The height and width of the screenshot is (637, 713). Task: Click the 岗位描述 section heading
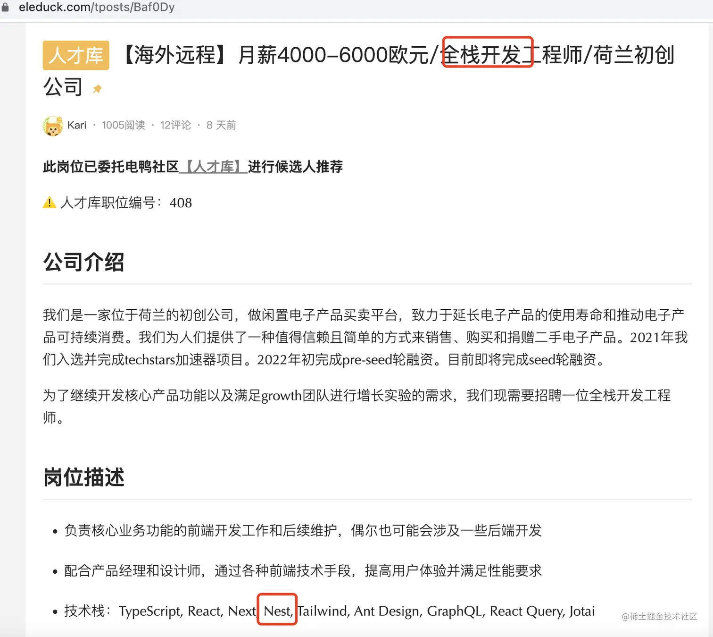[x=83, y=477]
